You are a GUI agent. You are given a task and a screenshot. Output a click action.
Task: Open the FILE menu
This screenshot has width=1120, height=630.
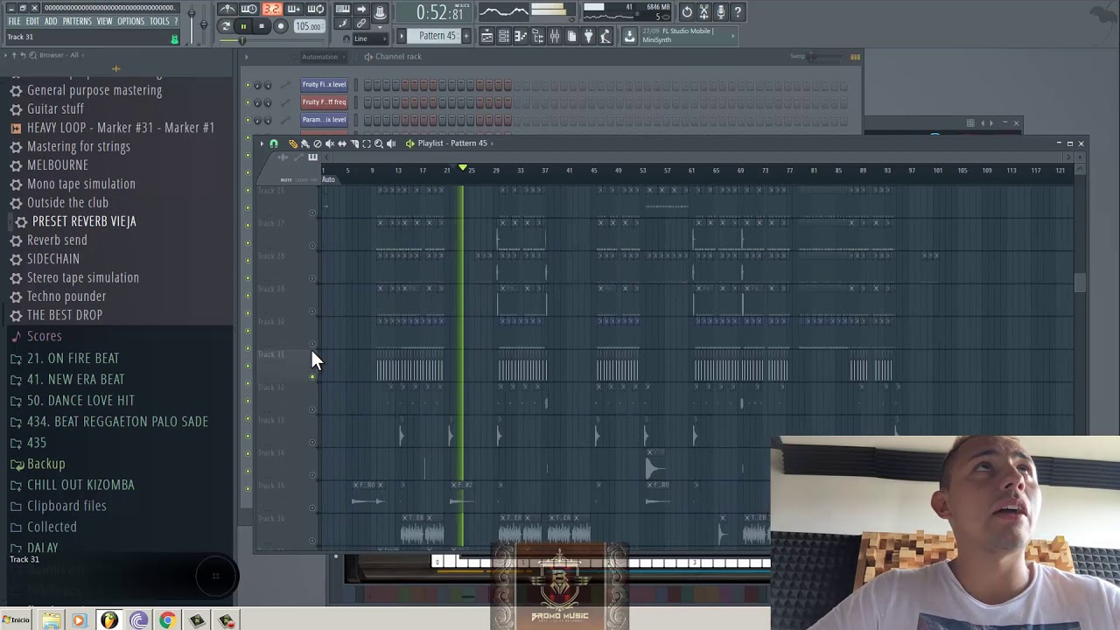click(x=14, y=21)
